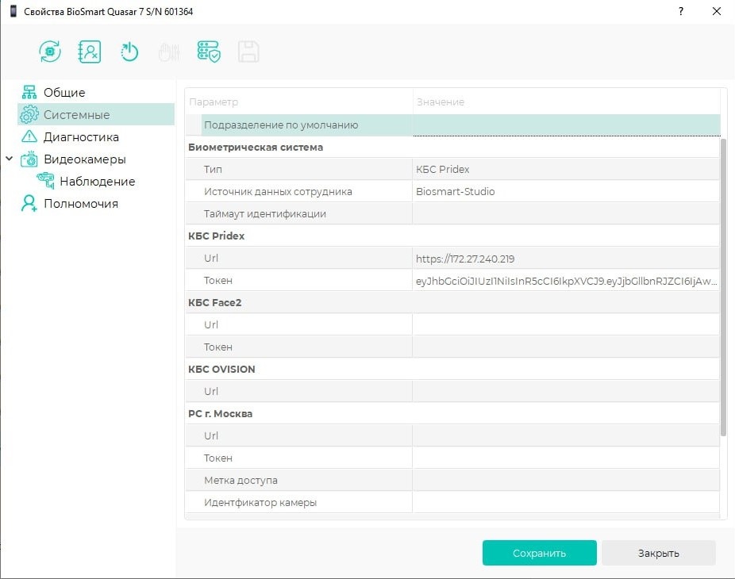735x579 pixels.
Task: Click the КБС Pridex Токен value field
Action: pos(566,281)
